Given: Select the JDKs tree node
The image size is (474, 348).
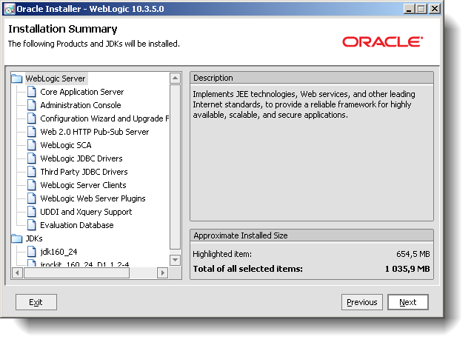Looking at the screenshot, I should (34, 238).
